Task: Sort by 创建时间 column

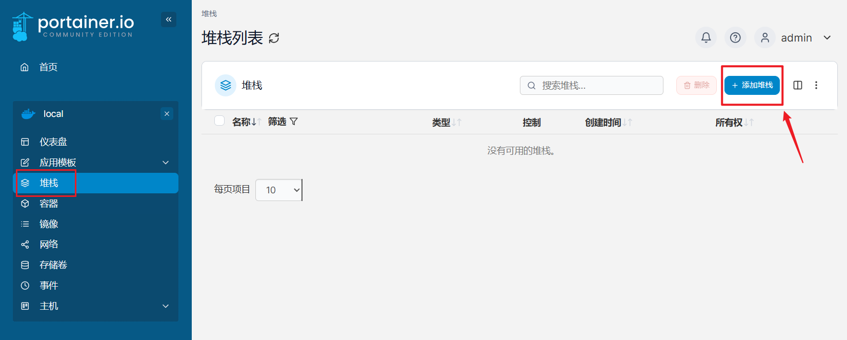Action: click(609, 123)
